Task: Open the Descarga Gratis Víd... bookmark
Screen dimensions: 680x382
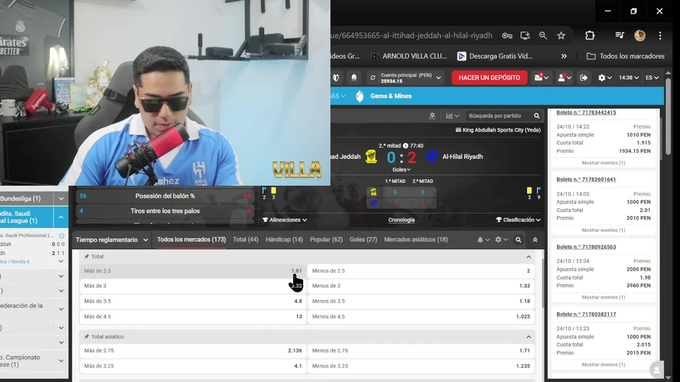Action: [495, 56]
